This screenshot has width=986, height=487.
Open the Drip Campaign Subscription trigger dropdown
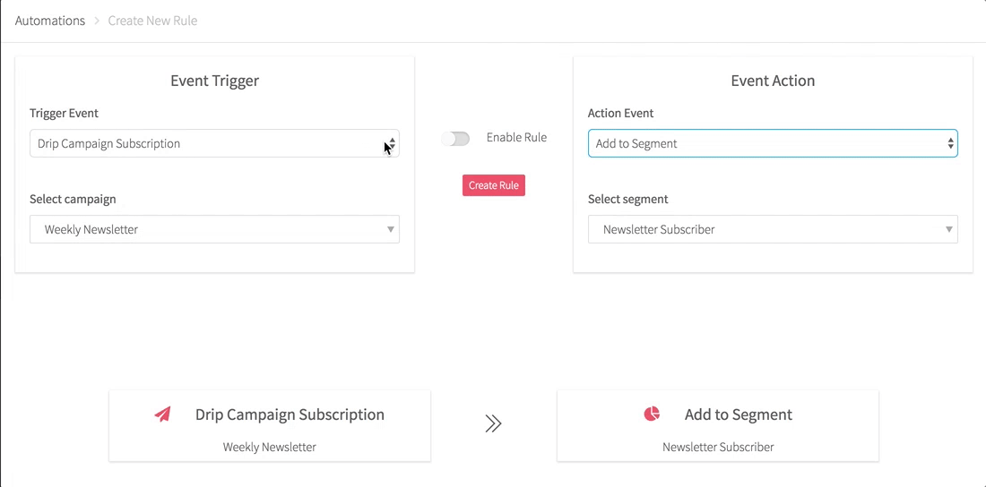(x=206, y=143)
